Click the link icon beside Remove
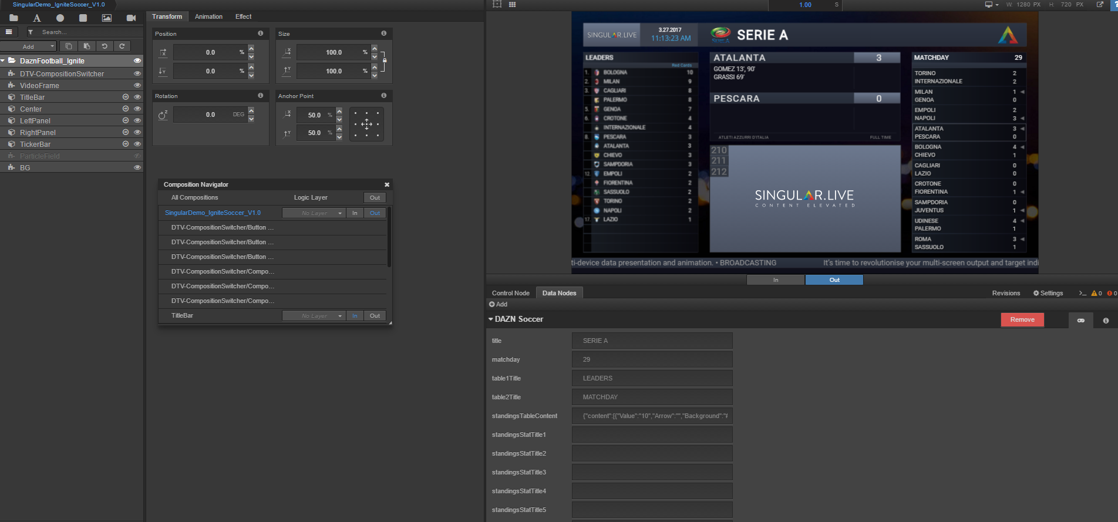Screen dimensions: 1118x522 pyautogui.click(x=1081, y=320)
